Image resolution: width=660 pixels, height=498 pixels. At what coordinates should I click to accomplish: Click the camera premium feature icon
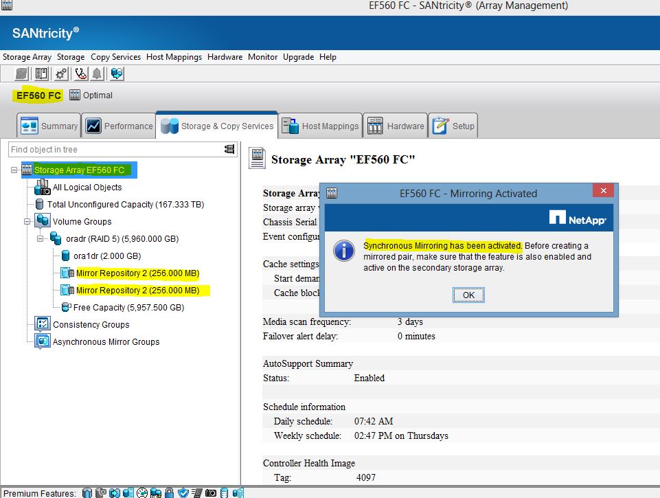[x=210, y=493]
